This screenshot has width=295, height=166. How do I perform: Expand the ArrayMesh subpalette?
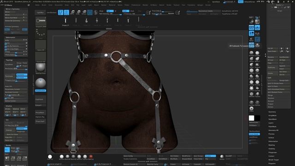point(272,115)
